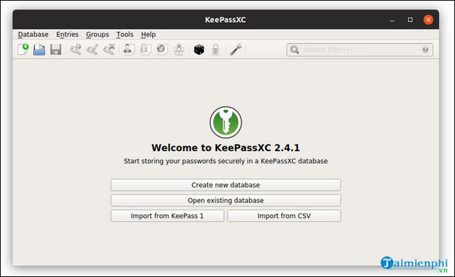Click the Copy Password clipboard icon
This screenshot has width=455, height=277.
pyautogui.click(x=145, y=49)
